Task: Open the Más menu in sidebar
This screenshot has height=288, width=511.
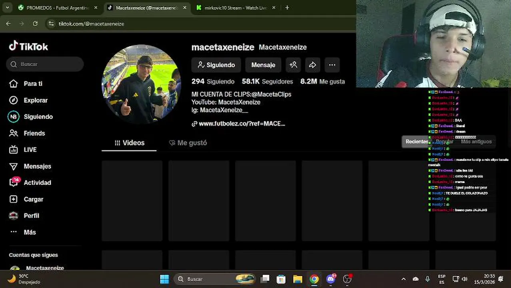Action: [x=30, y=232]
